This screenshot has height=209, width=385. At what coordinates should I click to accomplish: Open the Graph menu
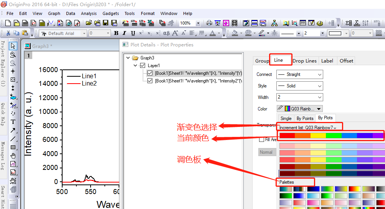(x=54, y=13)
